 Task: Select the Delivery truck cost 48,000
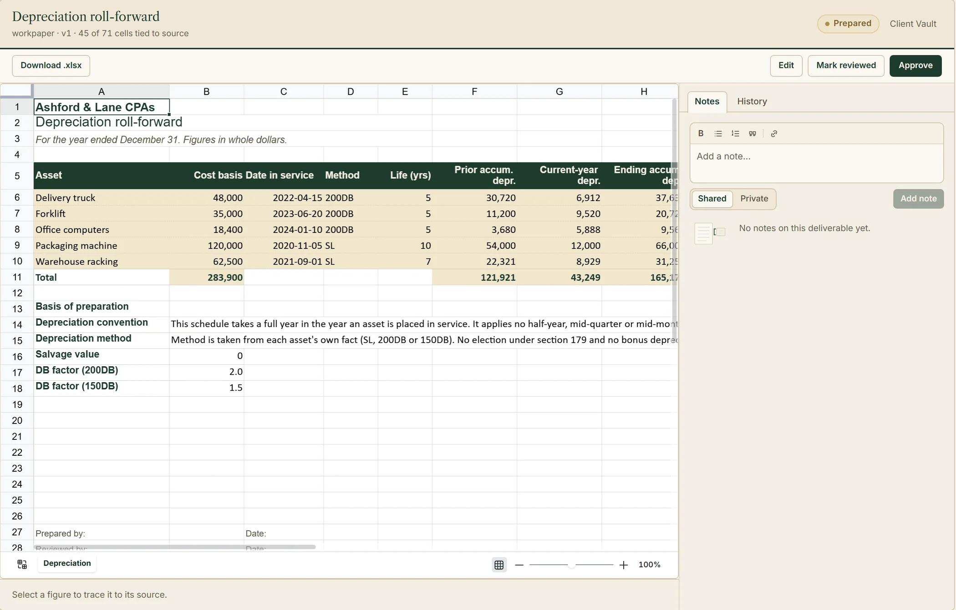coord(207,198)
